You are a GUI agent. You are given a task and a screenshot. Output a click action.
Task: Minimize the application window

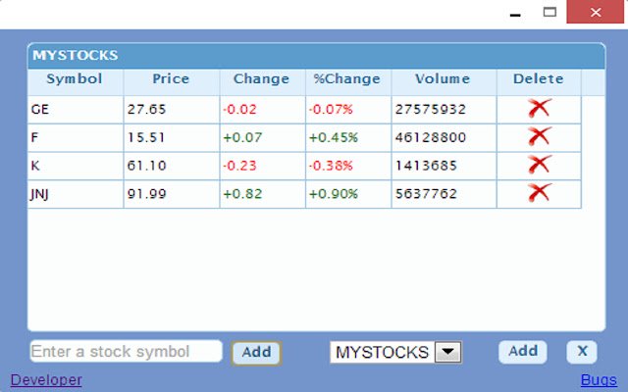(x=515, y=14)
